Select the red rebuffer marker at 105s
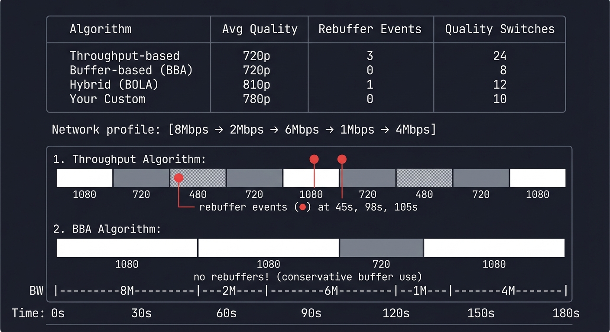Screen dimensions: 610x332 (342, 159)
